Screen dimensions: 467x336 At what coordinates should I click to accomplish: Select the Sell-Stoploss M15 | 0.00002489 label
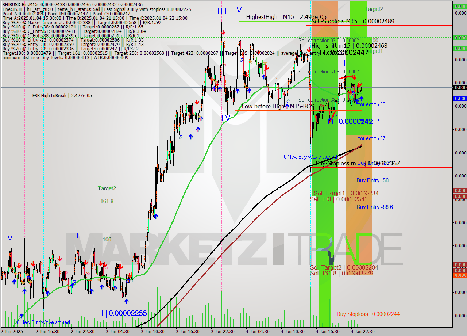pos(353,21)
